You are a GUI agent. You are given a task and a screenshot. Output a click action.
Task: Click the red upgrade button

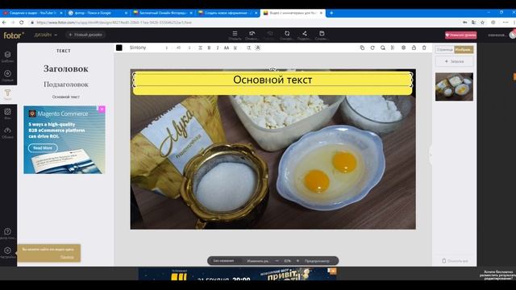460,35
